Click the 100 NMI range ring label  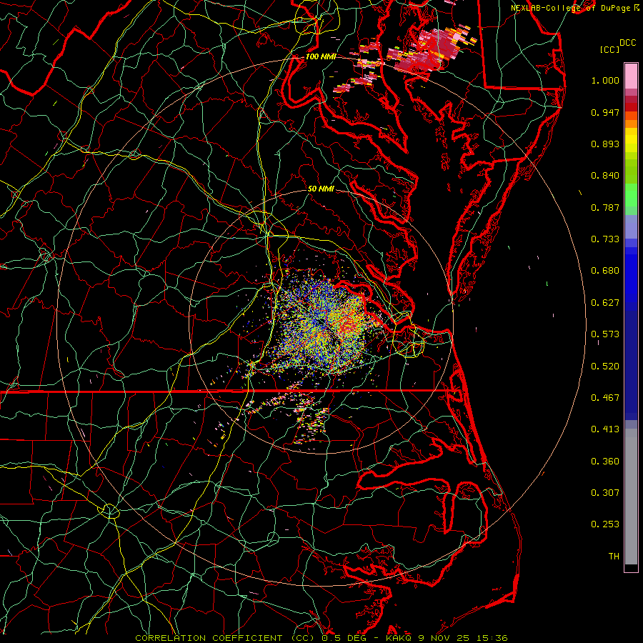[x=321, y=56]
